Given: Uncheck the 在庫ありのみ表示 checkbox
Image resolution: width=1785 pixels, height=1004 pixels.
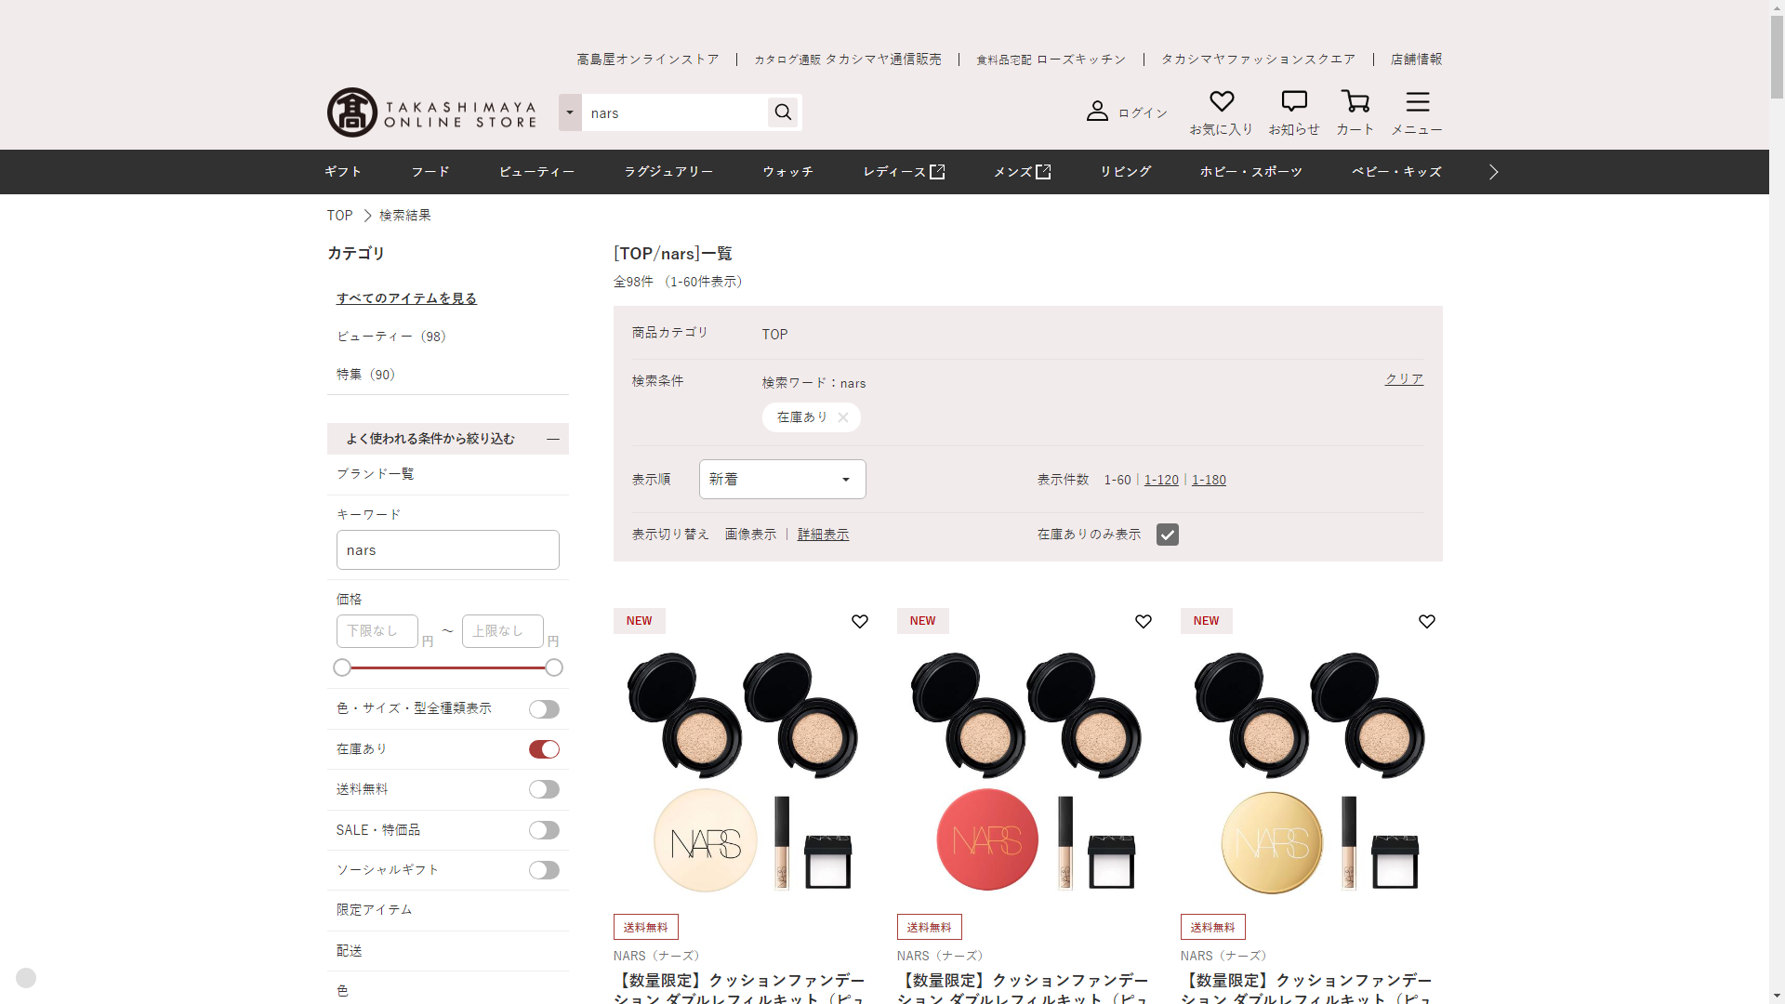Looking at the screenshot, I should click(x=1168, y=535).
